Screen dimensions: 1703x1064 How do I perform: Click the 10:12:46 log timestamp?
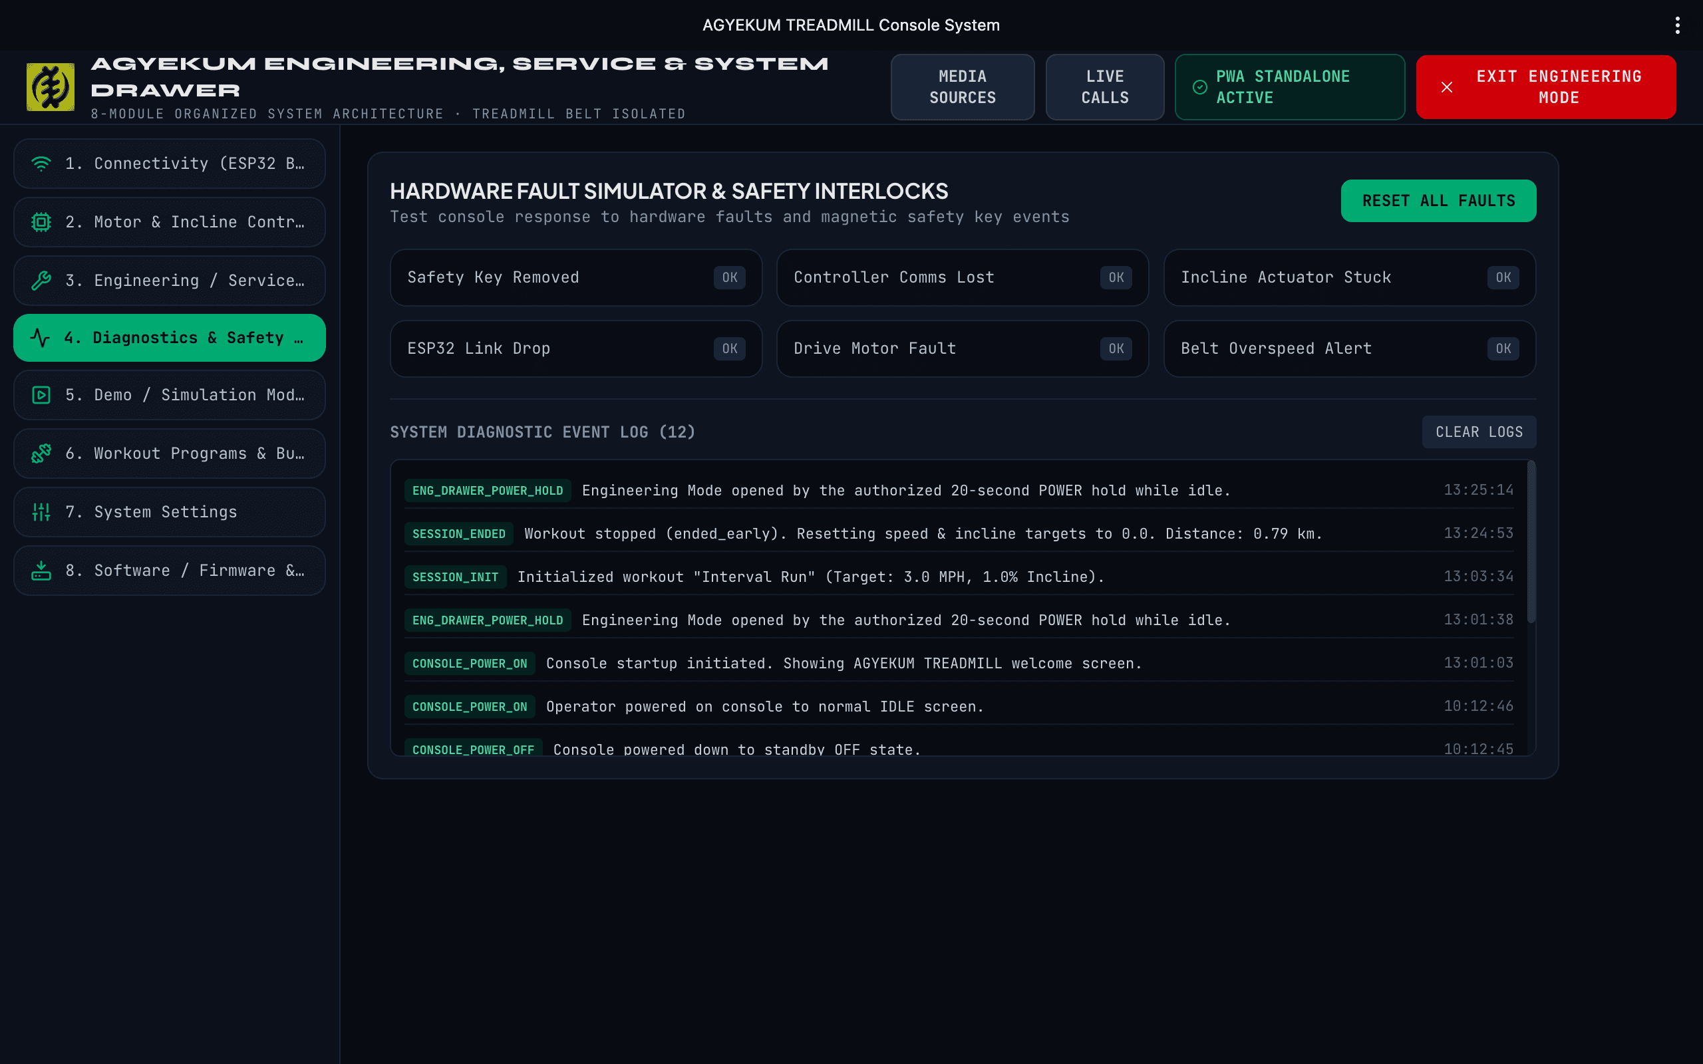tap(1479, 706)
